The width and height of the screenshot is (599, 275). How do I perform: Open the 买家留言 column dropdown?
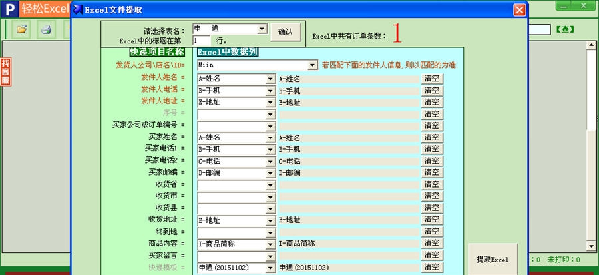[x=270, y=256]
